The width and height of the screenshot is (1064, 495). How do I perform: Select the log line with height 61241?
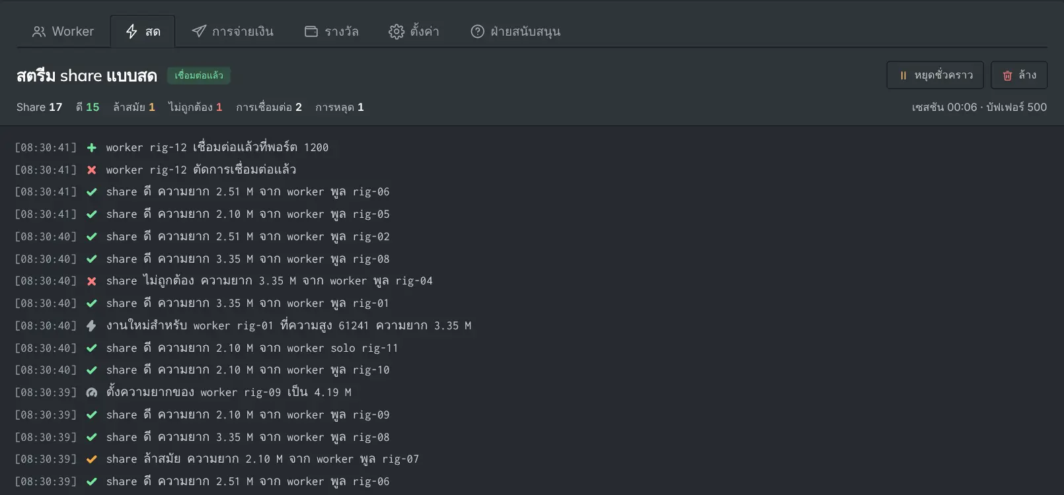[x=289, y=326]
